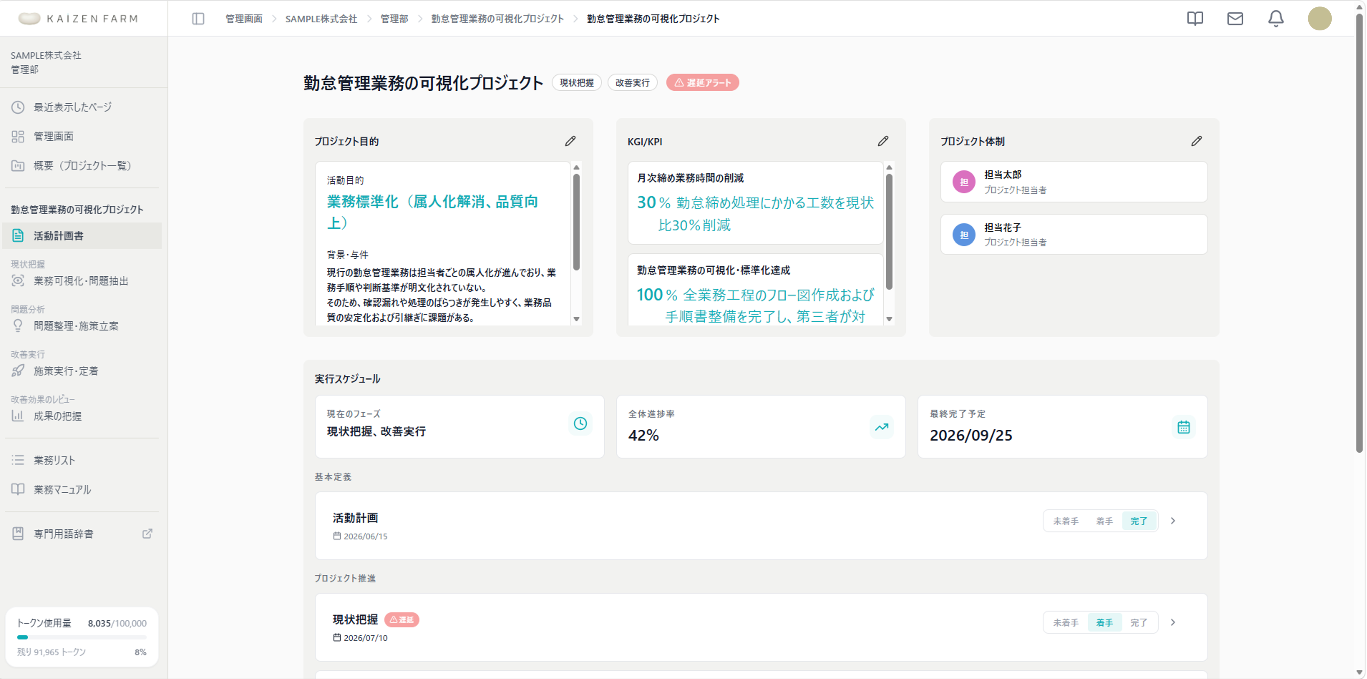Image resolution: width=1367 pixels, height=679 pixels.
Task: Edit the プロジェクト目的 card with pencil icon
Action: [x=570, y=141]
